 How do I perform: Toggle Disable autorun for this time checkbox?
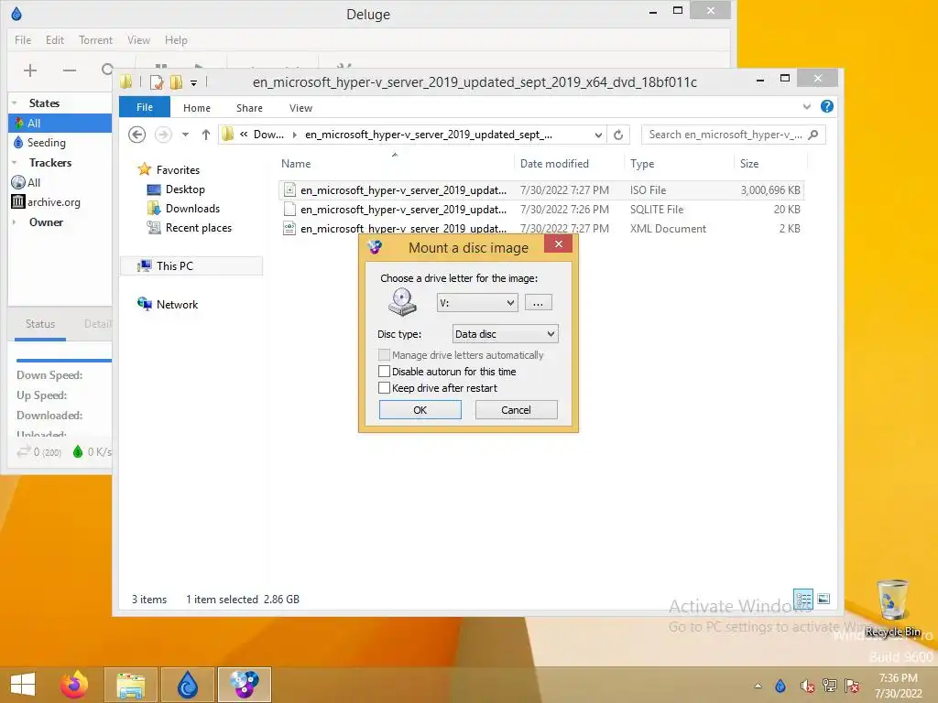pos(385,372)
